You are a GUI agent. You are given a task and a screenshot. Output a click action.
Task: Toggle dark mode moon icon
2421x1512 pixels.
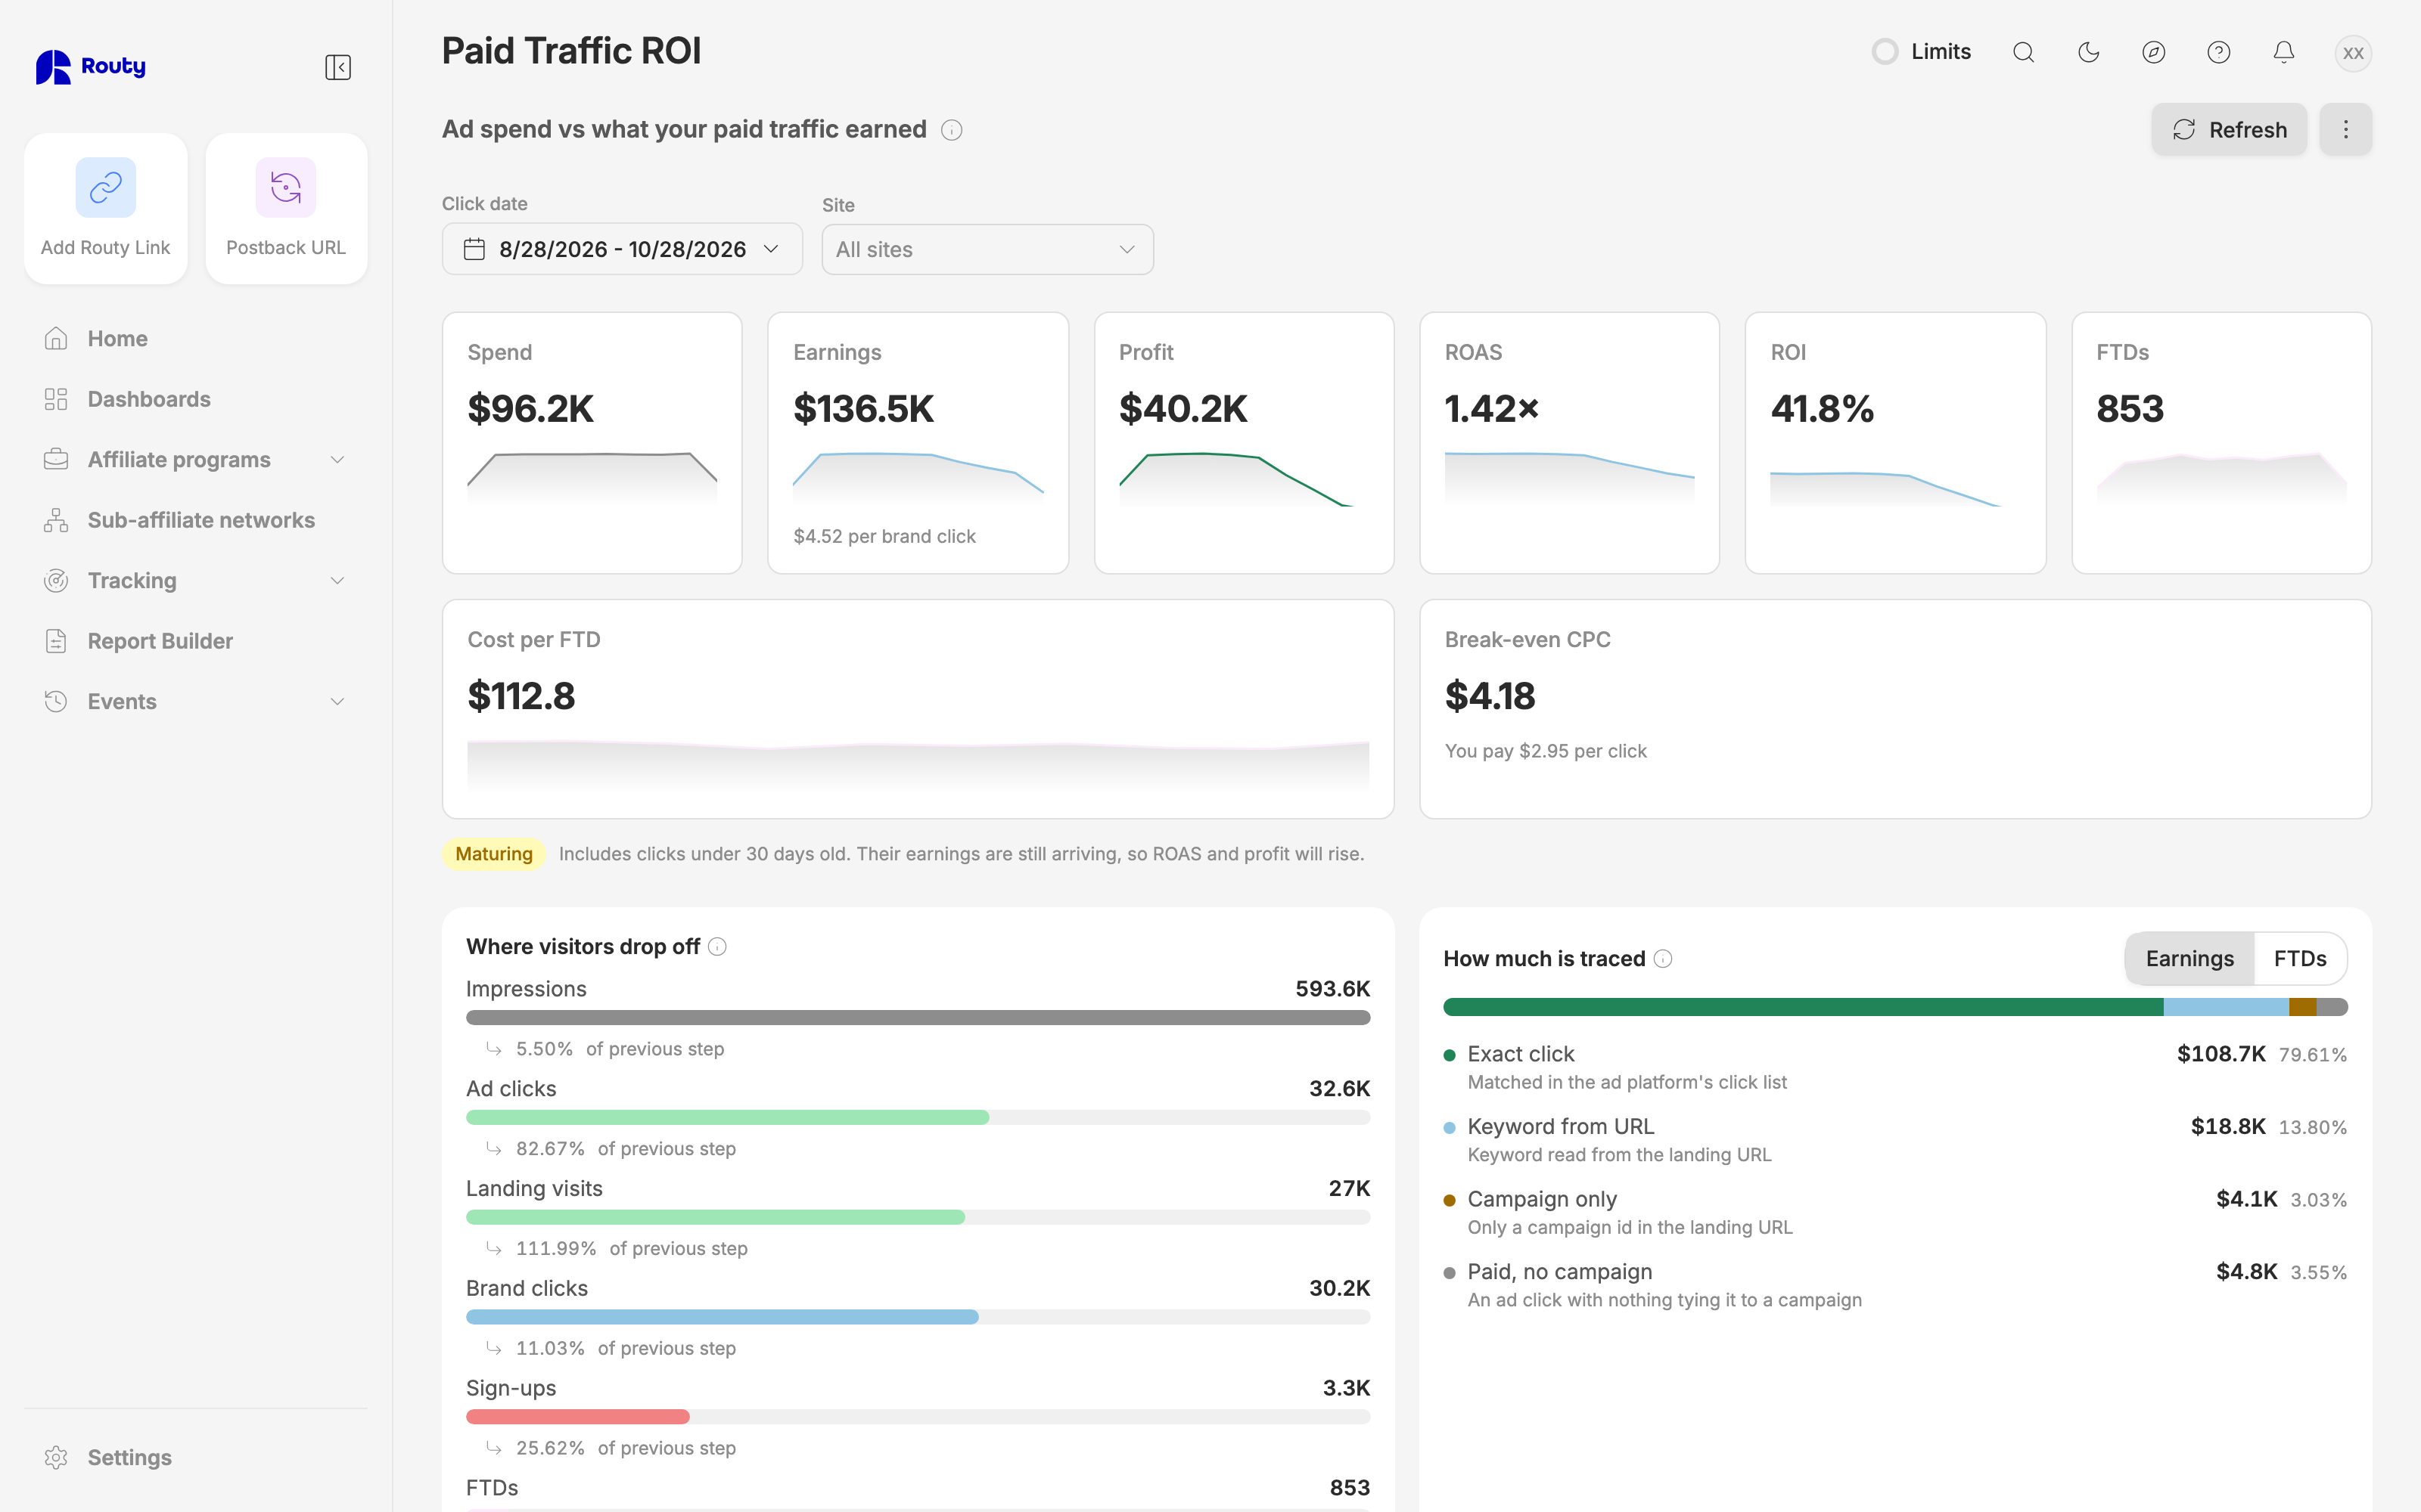[2088, 52]
